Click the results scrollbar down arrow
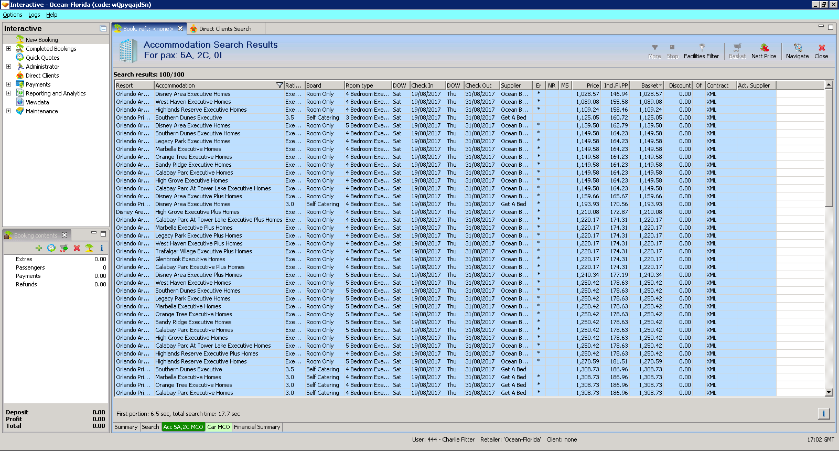 point(829,392)
